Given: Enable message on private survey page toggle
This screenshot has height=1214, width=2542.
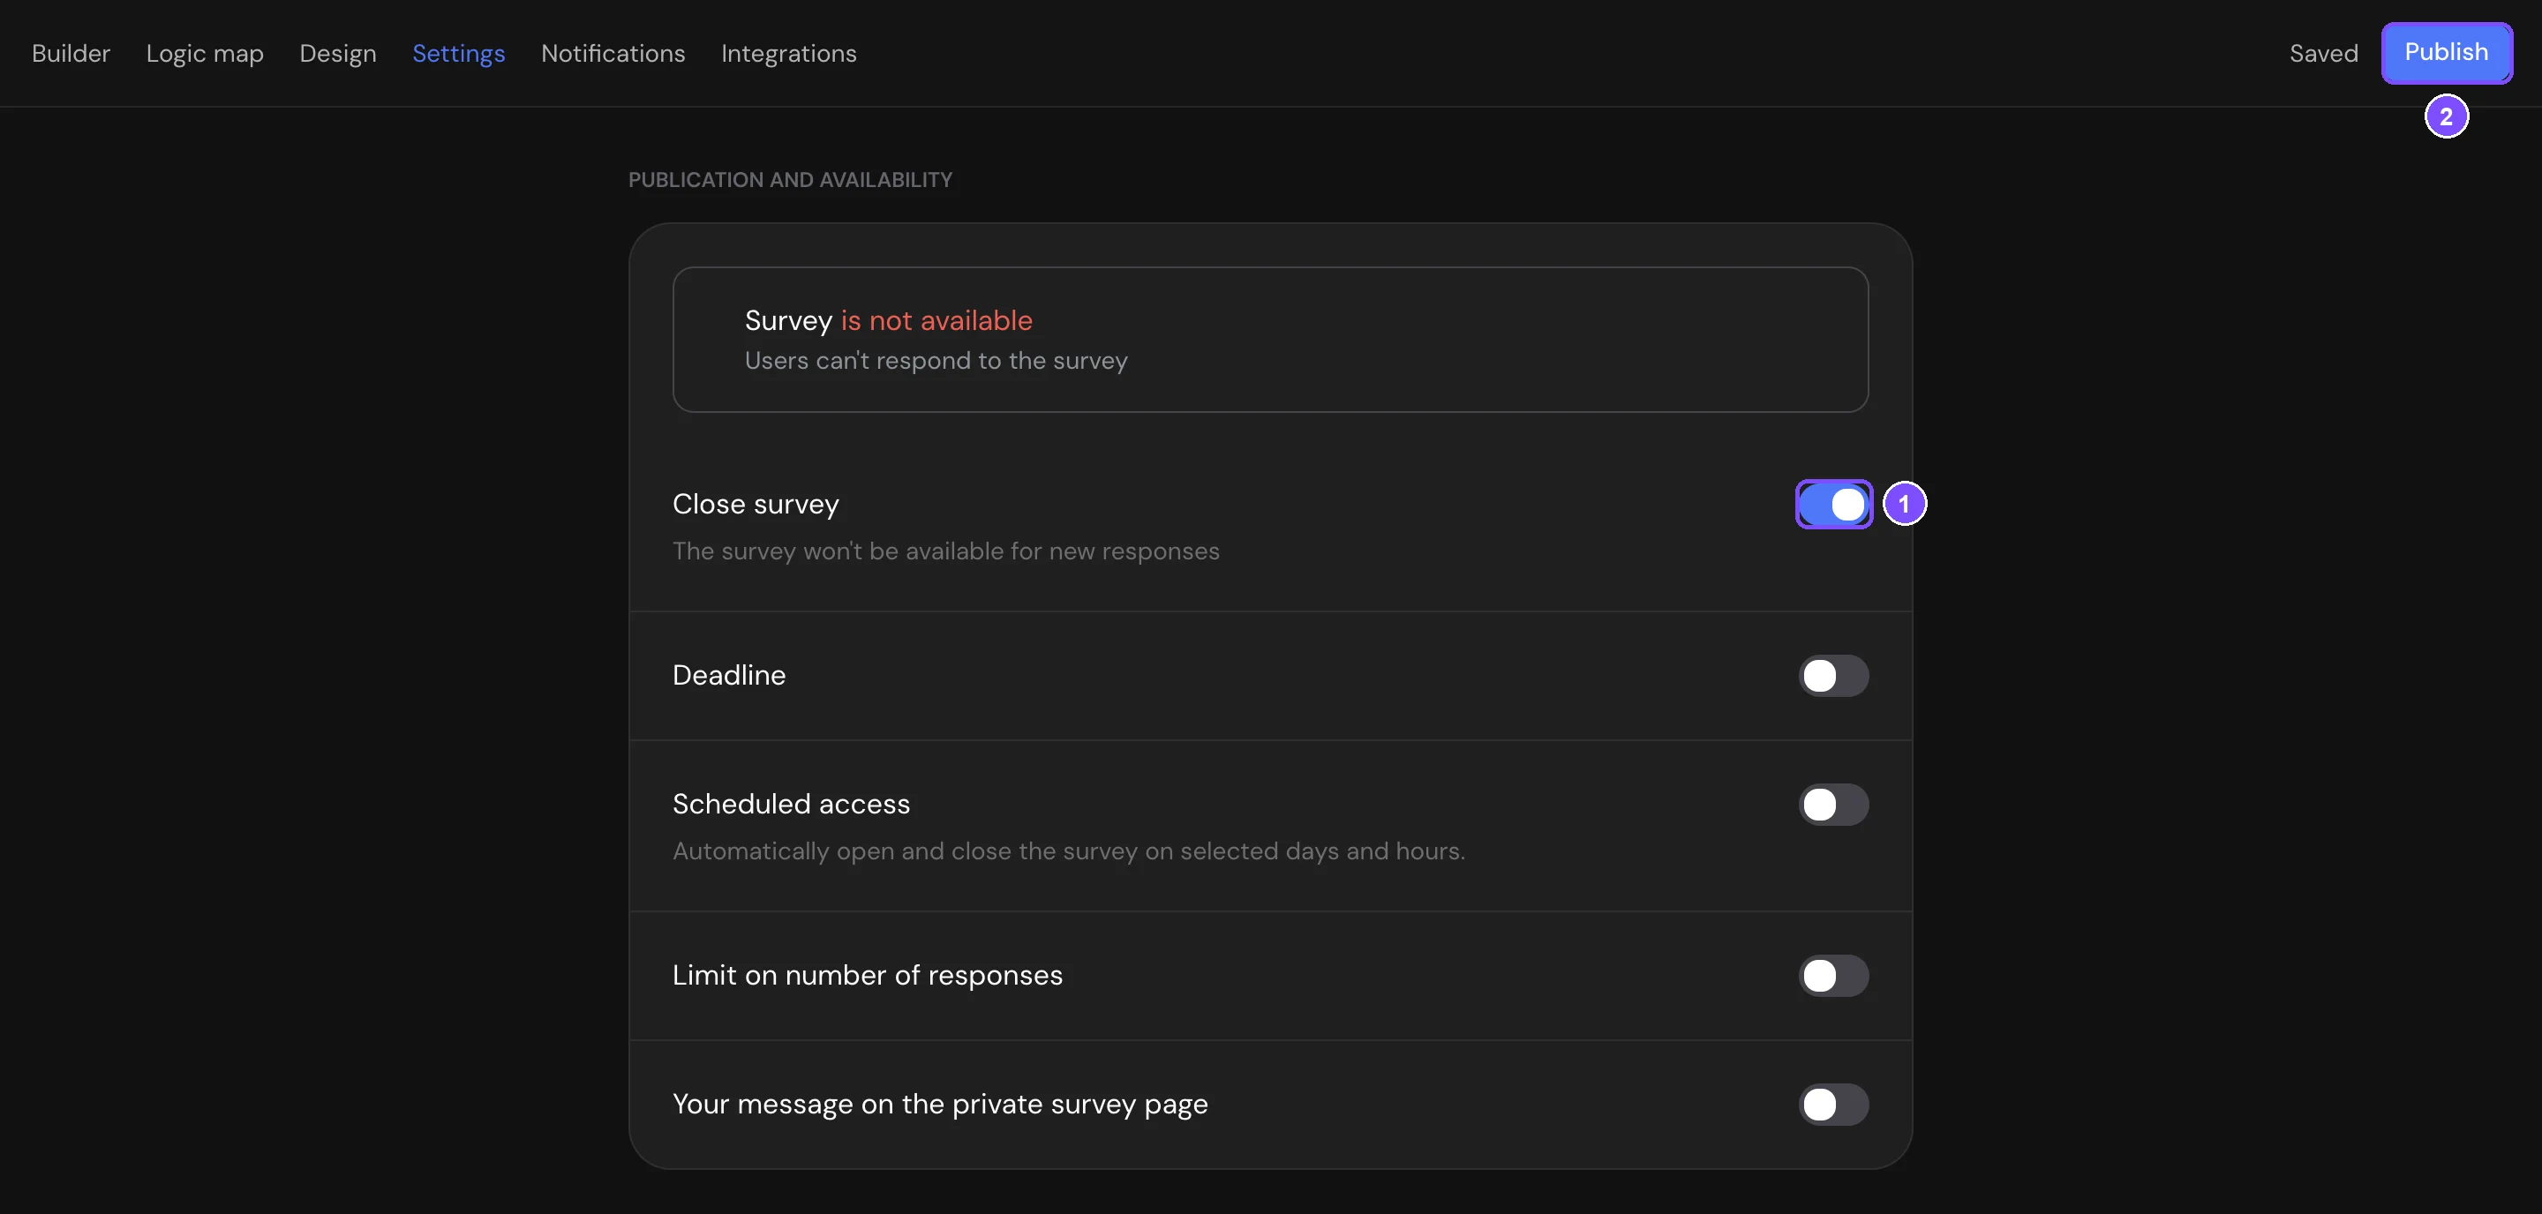Looking at the screenshot, I should click(1833, 1105).
